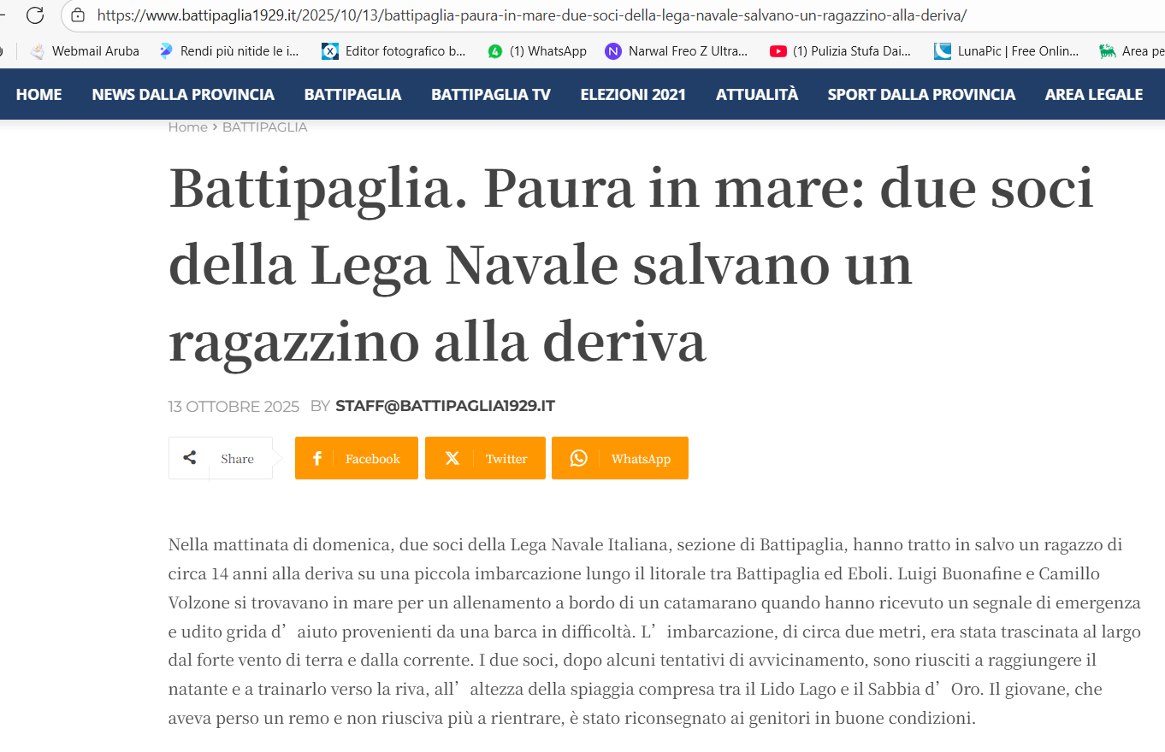
Task: Open the NEWS DALLA PROVINCIA menu
Action: pos(183,94)
